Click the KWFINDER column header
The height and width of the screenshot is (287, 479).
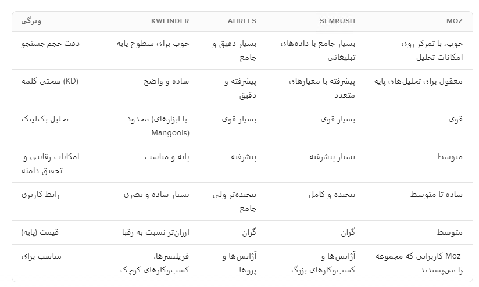[170, 21]
